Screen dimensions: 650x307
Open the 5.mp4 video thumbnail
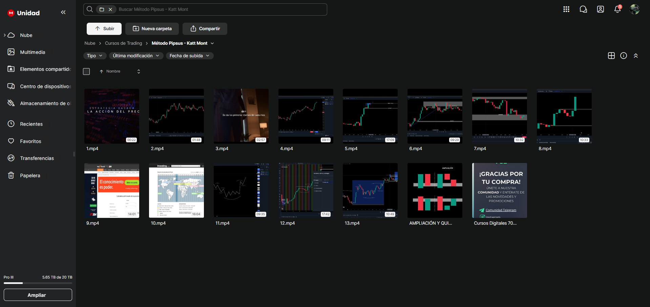(370, 116)
